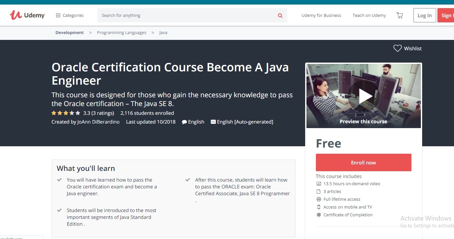Screen dimensions: 454x239
Task: Click the Free price label
Action: [x=329, y=143]
